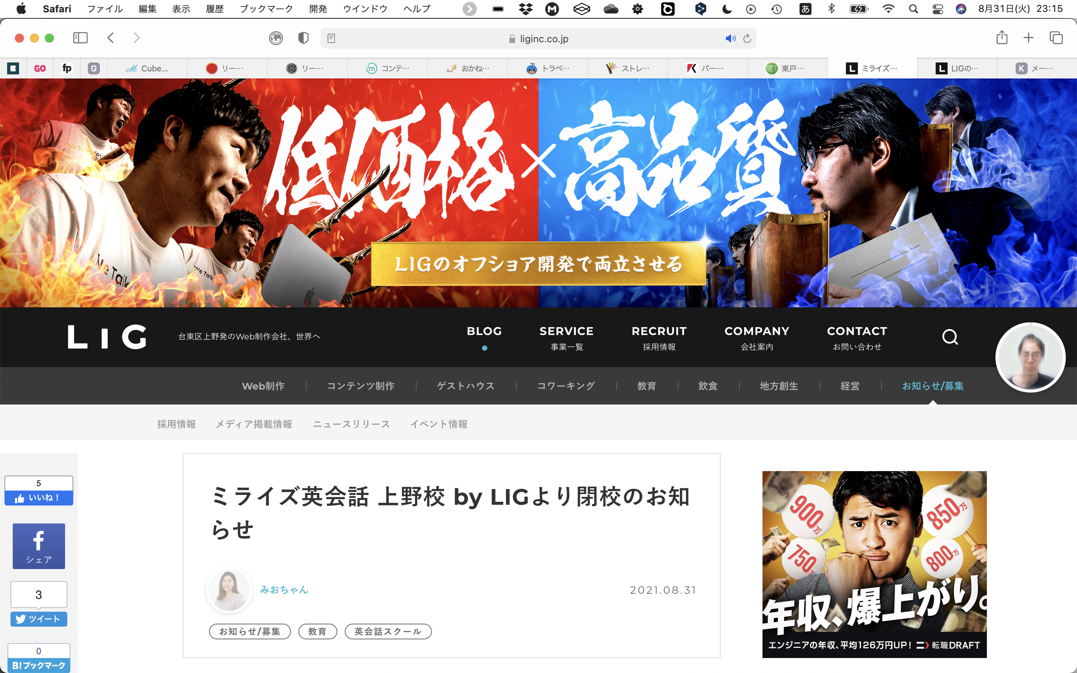Viewport: 1077px width, 673px height.
Task: Switch to the コンテ… tab
Action: (x=387, y=68)
